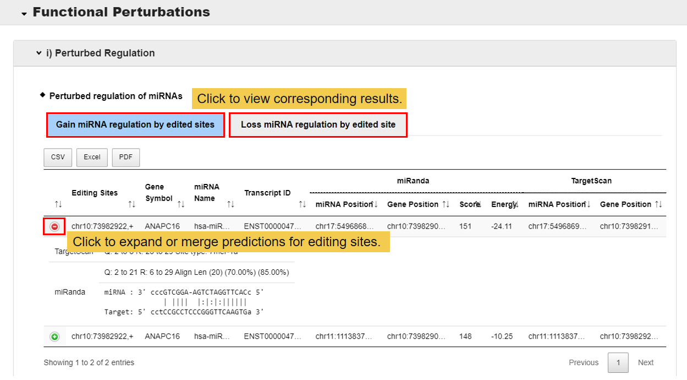Viewport: 687px width, 380px height.
Task: Go to Previous page of results
Action: tap(584, 362)
